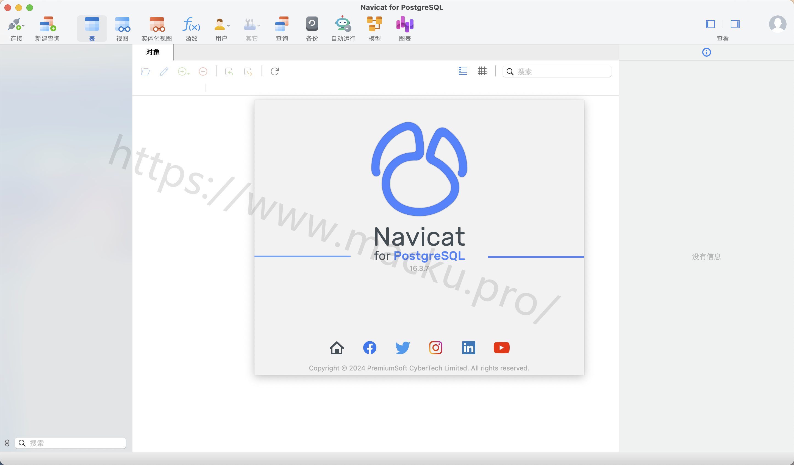Focus the object search field
The width and height of the screenshot is (794, 465).
click(557, 71)
